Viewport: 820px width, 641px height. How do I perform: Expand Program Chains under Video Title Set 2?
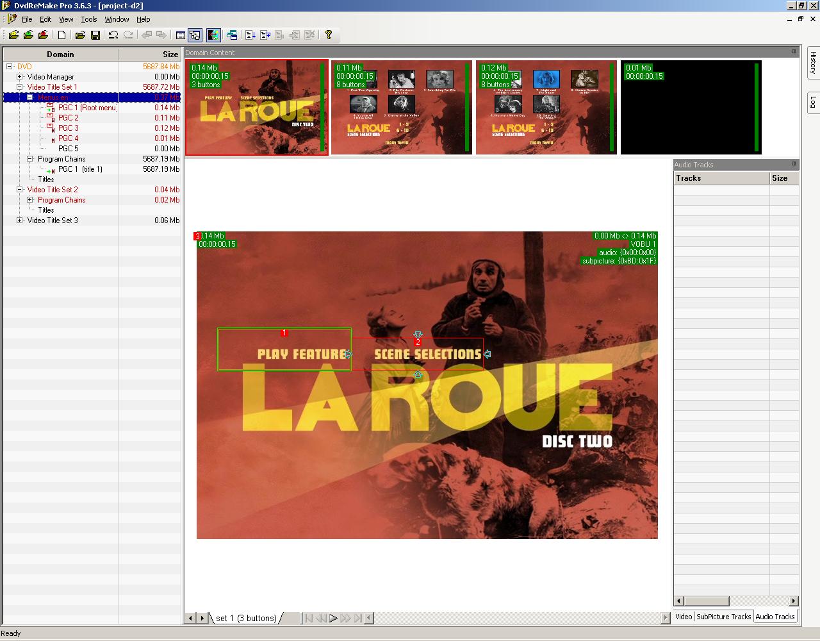click(x=30, y=200)
